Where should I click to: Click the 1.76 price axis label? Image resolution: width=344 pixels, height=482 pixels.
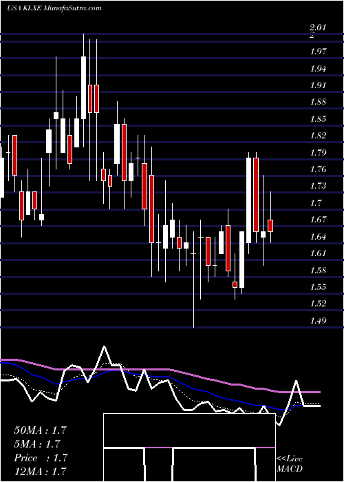(x=317, y=169)
